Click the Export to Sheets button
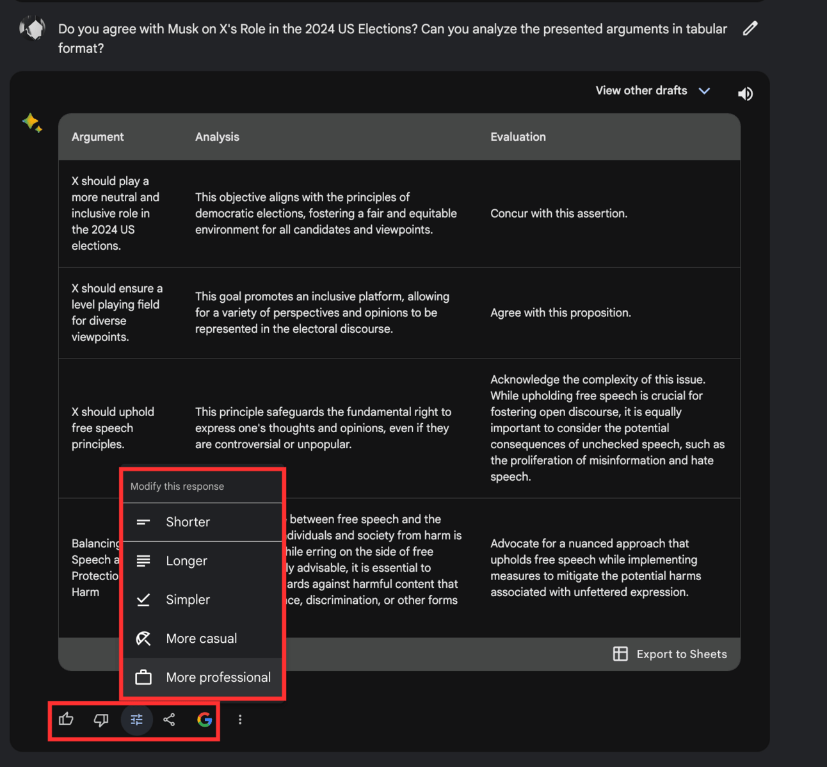The height and width of the screenshot is (767, 827). [670, 654]
